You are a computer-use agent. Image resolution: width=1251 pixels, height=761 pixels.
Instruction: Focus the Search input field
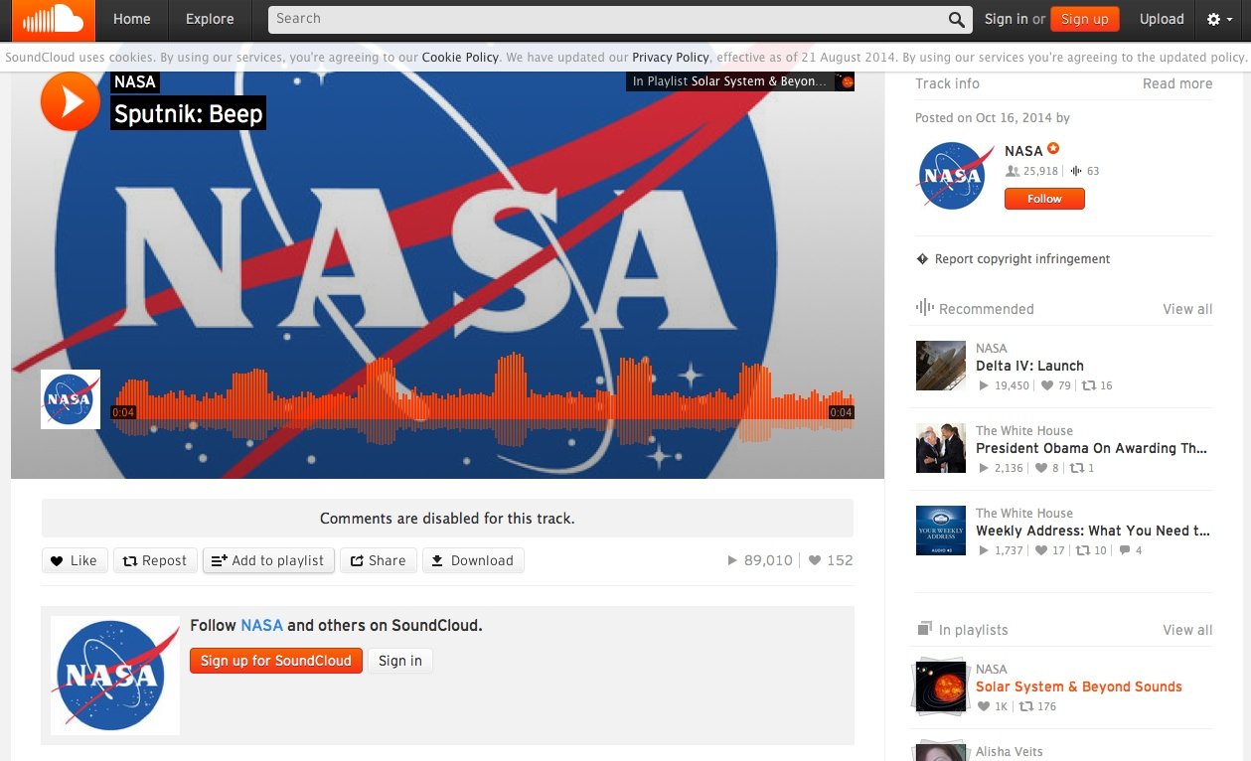(606, 19)
